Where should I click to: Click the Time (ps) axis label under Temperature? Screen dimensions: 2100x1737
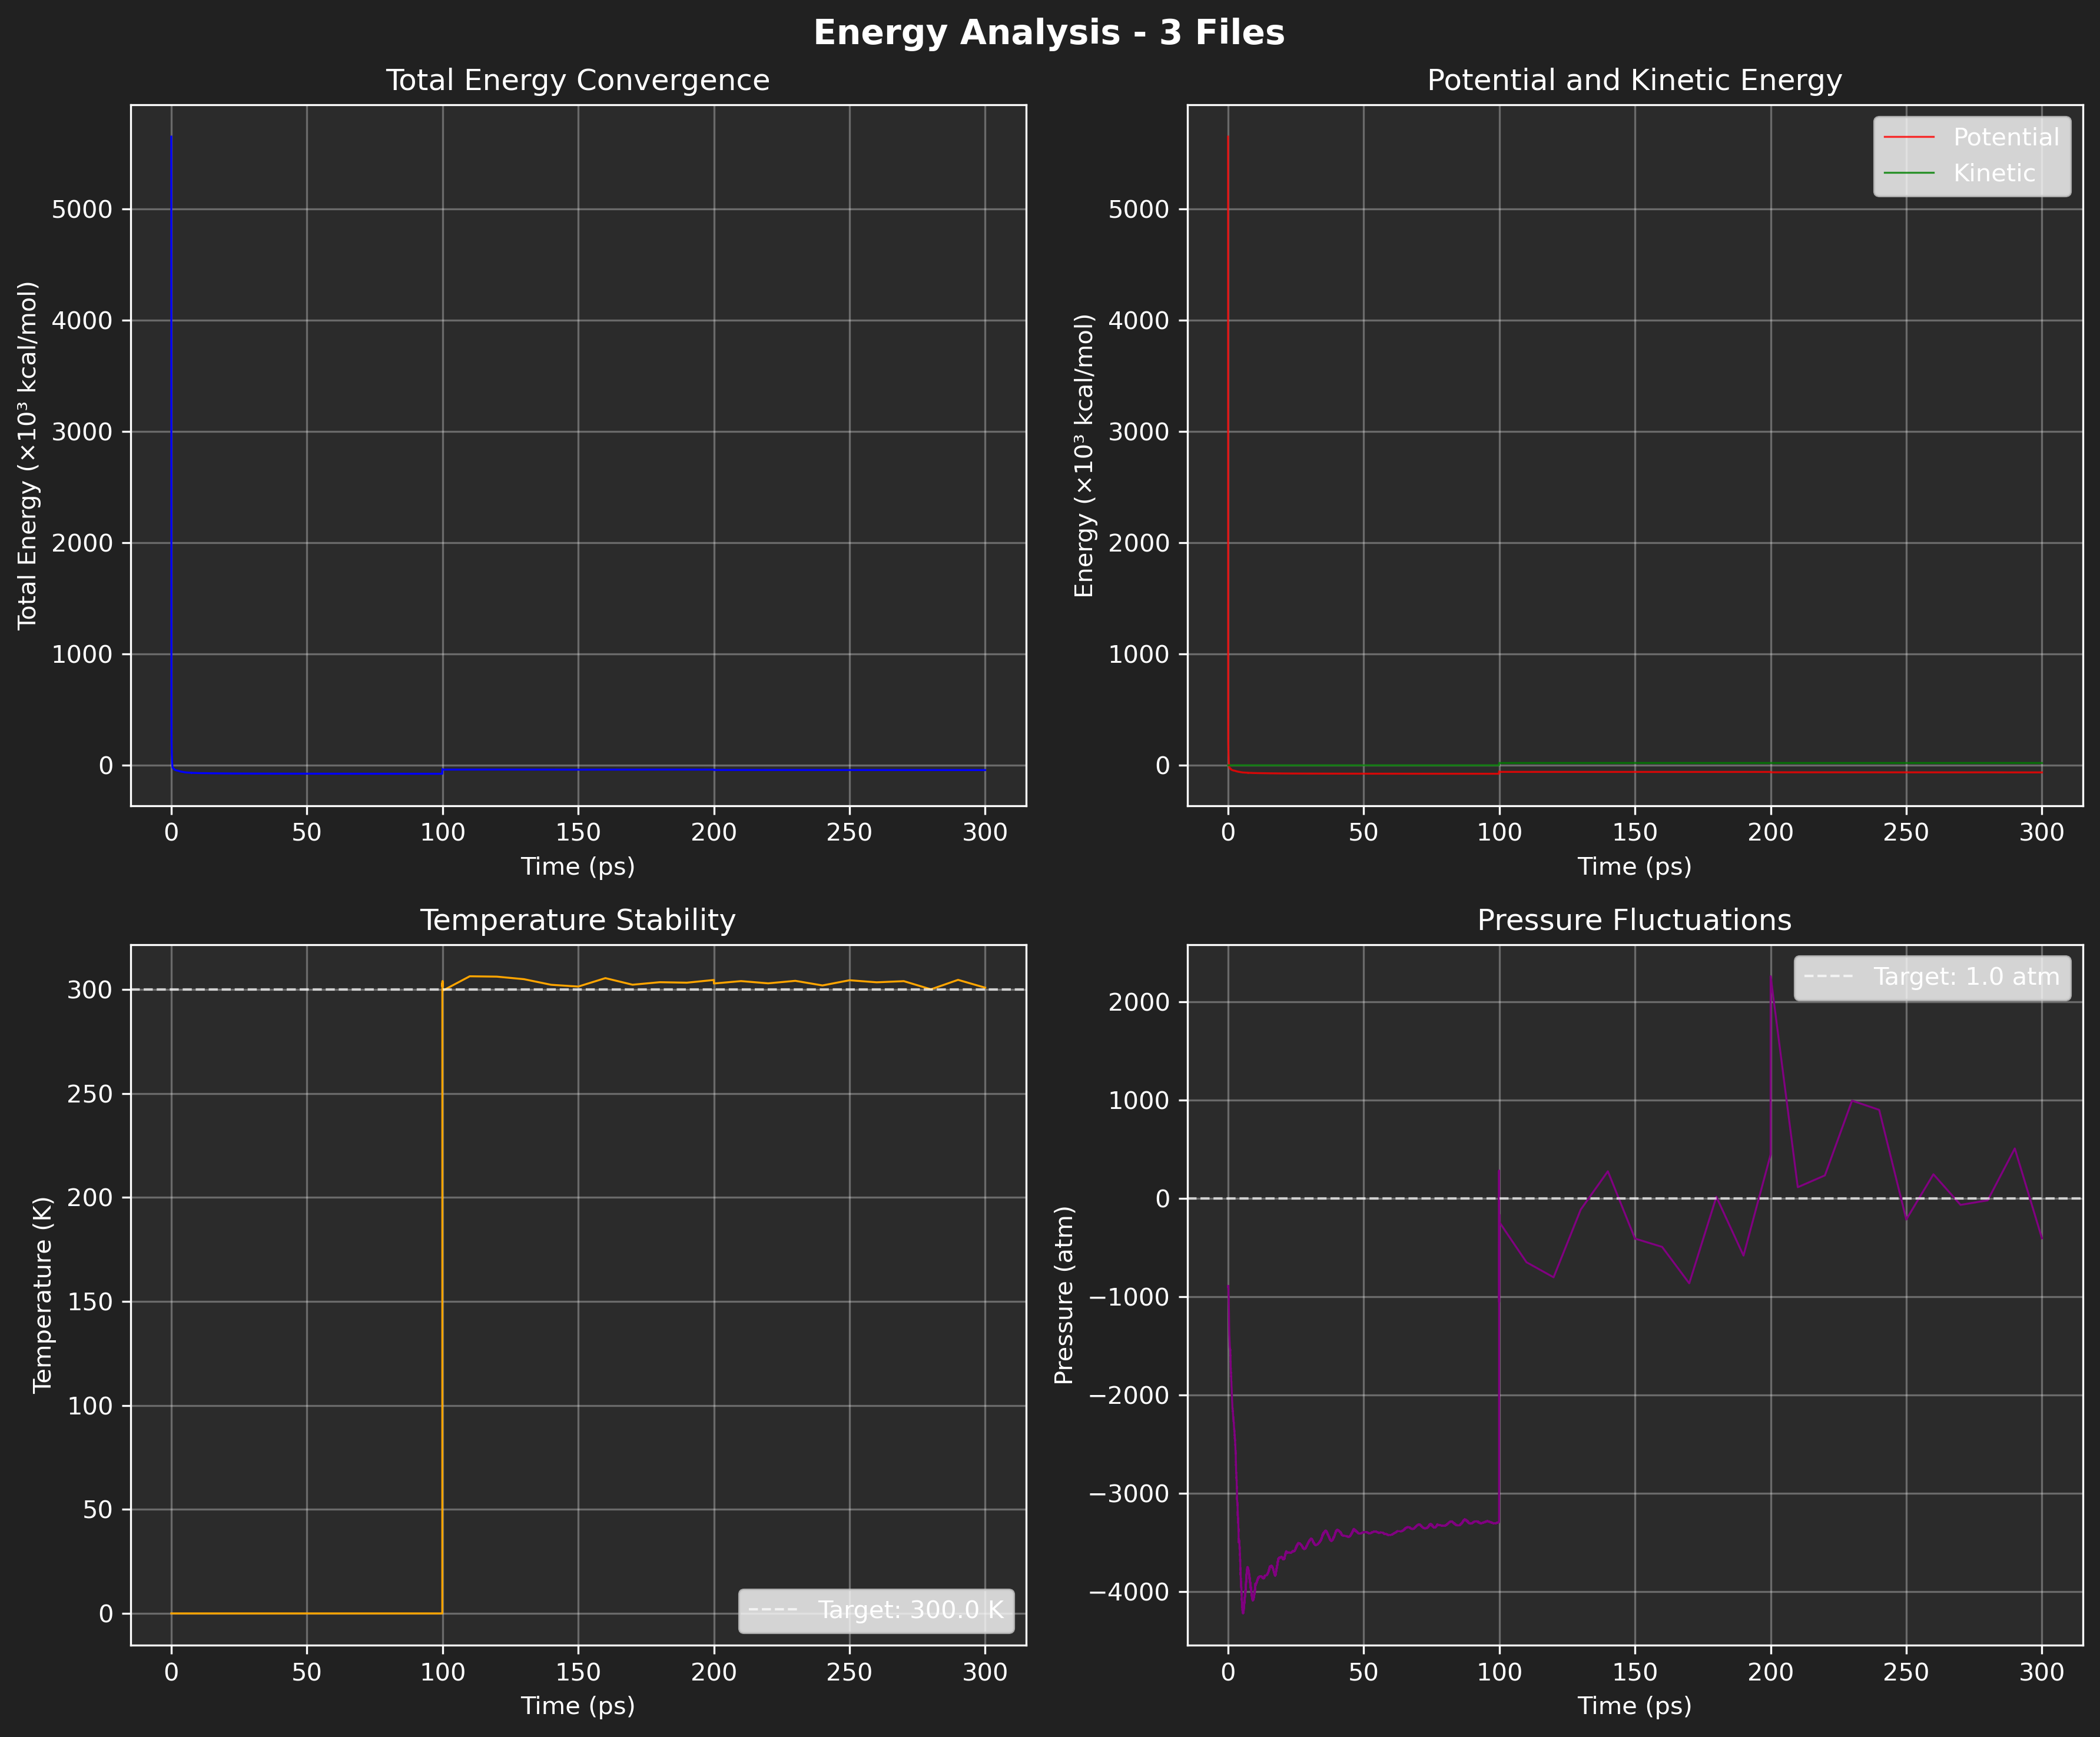pyautogui.click(x=578, y=1706)
